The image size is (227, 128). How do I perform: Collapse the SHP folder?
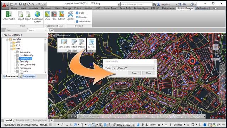[11, 49]
